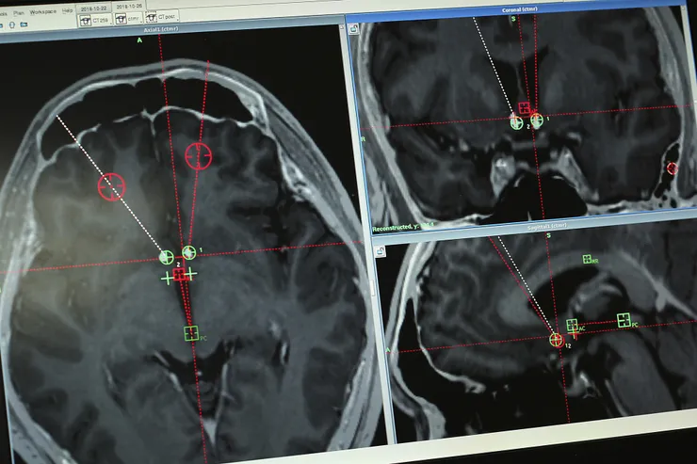Open dropdown arrow beside ctmr series
Image resolution: width=697 pixels, height=464 pixels.
[x=142, y=21]
